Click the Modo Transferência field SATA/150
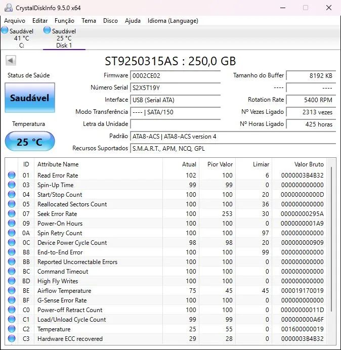 (x=175, y=112)
